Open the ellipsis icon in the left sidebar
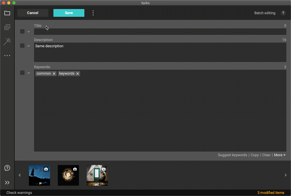 (x=7, y=55)
